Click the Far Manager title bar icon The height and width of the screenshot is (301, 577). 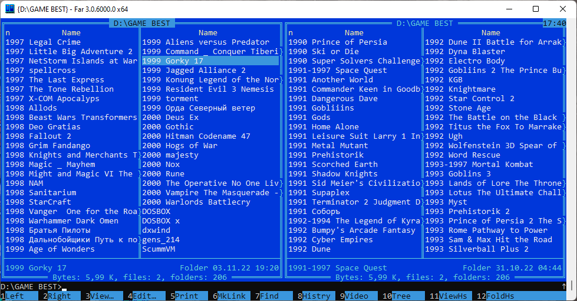pos(9,9)
